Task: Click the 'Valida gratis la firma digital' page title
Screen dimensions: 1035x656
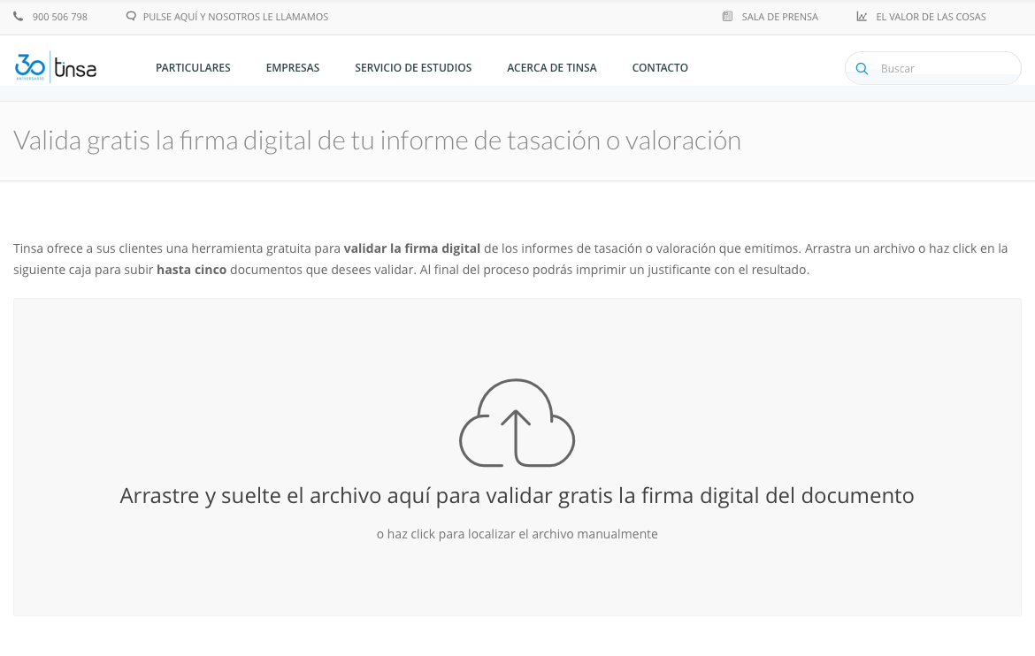Action: [377, 141]
